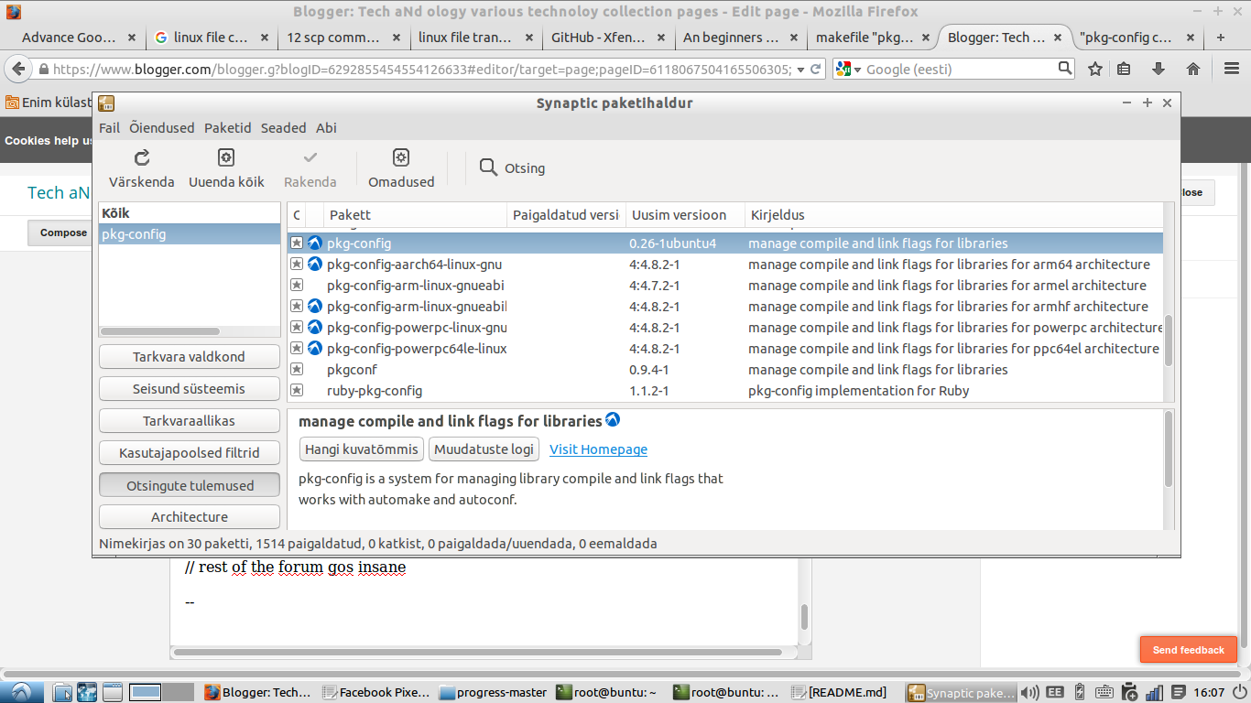The height and width of the screenshot is (703, 1251).
Task: Open the Firefox bookmarks list icon
Action: pyautogui.click(x=1124, y=69)
